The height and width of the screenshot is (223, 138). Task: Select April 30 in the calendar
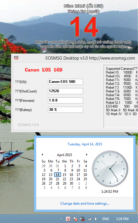(x=71, y=183)
